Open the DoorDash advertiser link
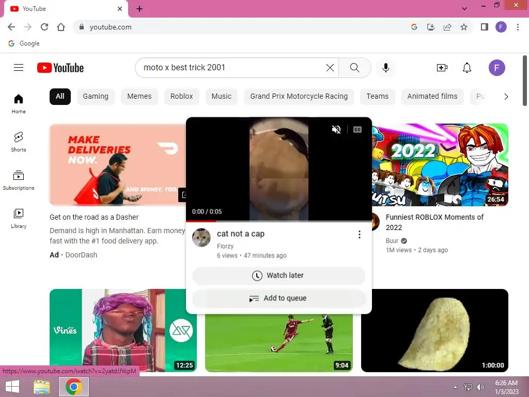Viewport: 529px width, 397px height. click(81, 255)
